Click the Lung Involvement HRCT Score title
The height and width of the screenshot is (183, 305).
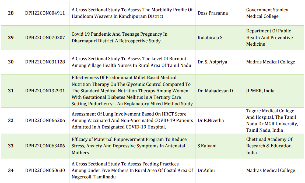point(132,120)
